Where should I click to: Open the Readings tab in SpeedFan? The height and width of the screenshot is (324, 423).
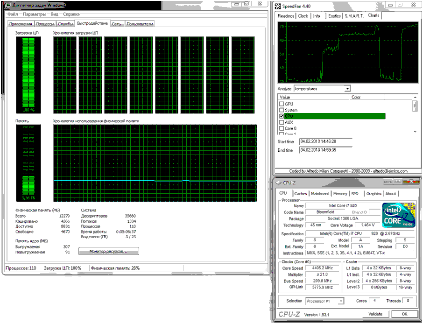coord(286,16)
